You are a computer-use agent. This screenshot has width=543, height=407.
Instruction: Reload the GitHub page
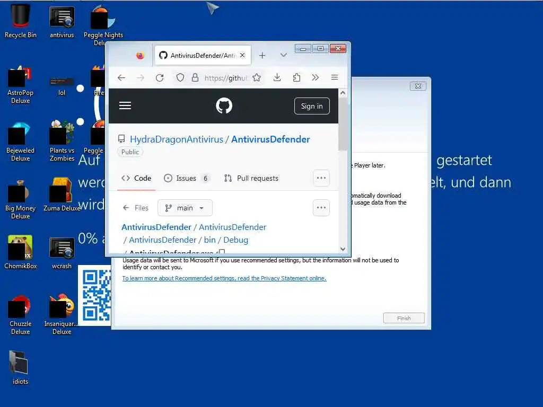point(159,77)
